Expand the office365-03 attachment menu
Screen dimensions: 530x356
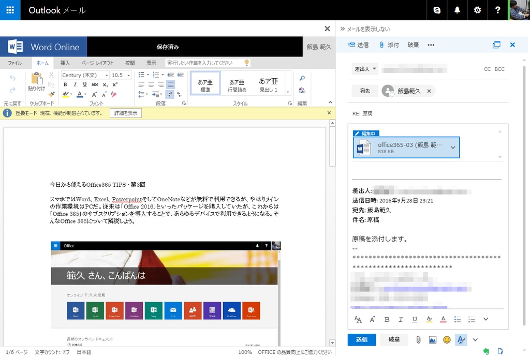pyautogui.click(x=453, y=147)
